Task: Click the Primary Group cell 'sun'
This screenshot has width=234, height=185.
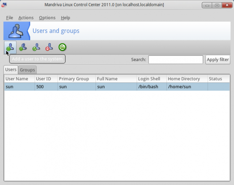Action: 76,87
